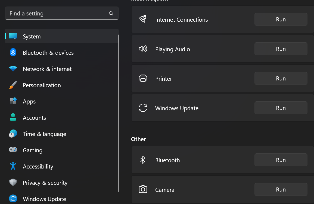Click the Apps icon in sidebar
314x204 pixels.
tap(13, 101)
